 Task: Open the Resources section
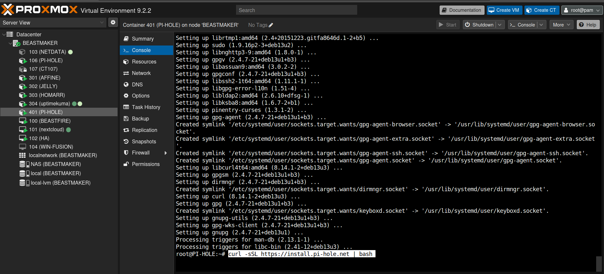(x=146, y=62)
